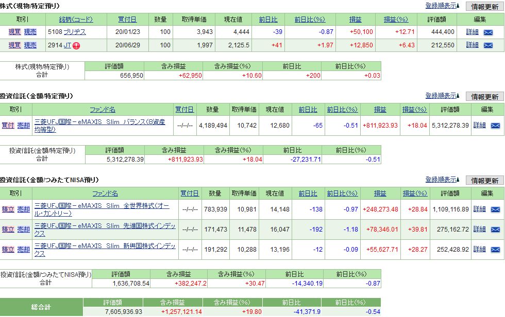Screen dimensions: 505x317
Task: Click 登録順表示 link in the つみたてNISA section
Action: point(442,180)
